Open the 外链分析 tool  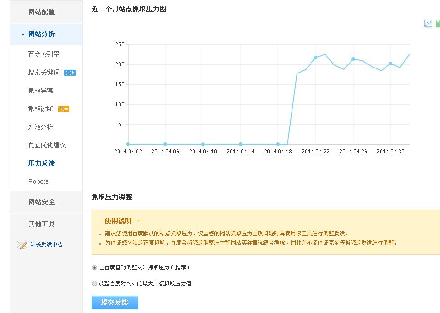coord(40,127)
